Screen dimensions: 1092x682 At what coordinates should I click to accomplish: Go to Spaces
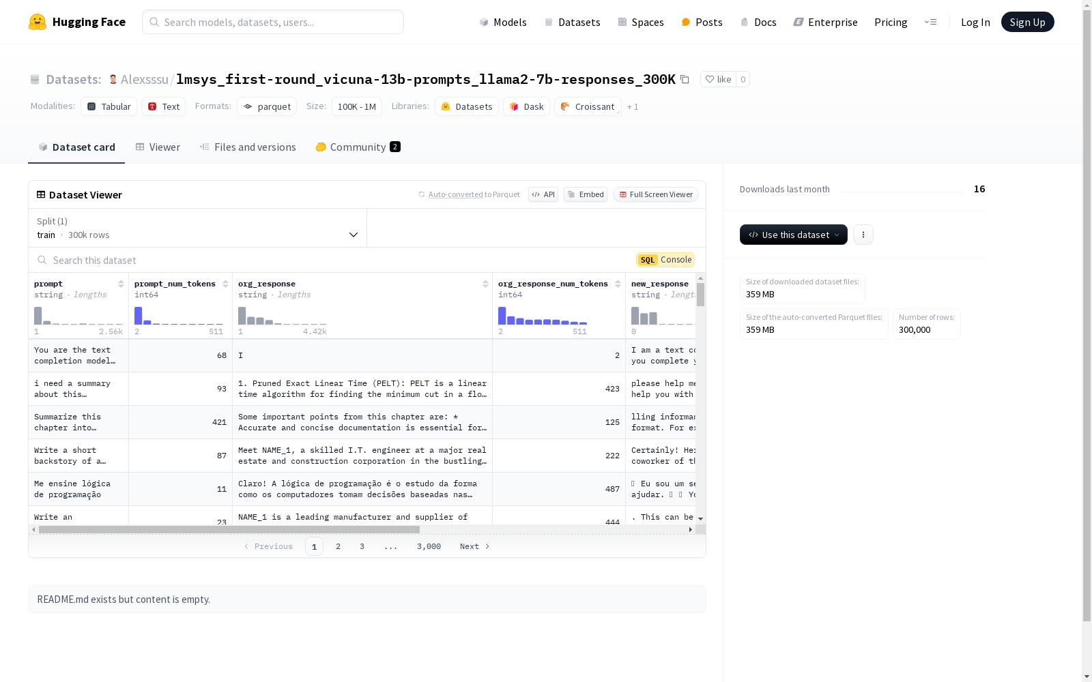pos(641,22)
